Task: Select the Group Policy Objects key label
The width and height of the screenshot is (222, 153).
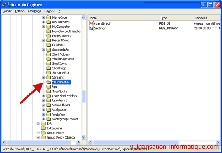Action: click(x=61, y=137)
